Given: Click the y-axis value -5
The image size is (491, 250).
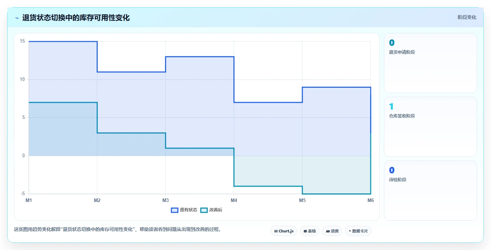Looking at the screenshot, I should 23,194.
